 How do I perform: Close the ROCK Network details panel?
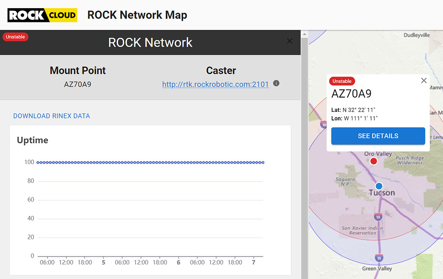[289, 41]
